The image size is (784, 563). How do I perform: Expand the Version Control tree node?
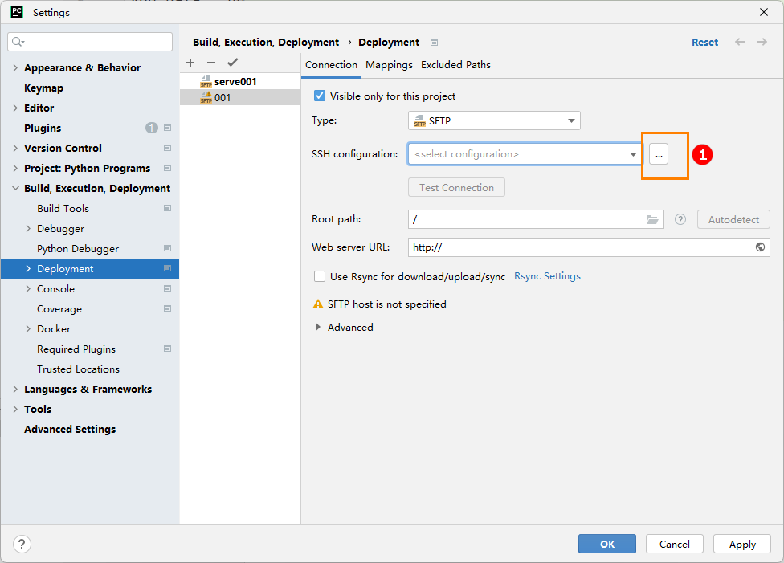point(15,148)
